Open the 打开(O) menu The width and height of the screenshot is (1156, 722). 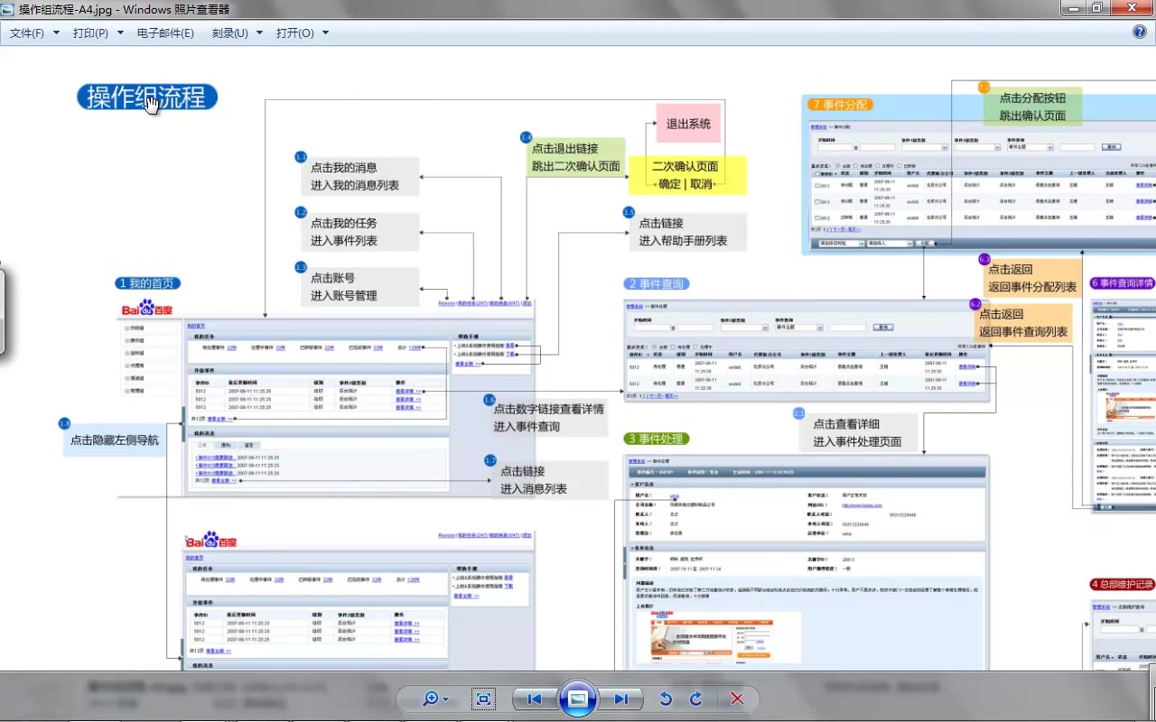[x=303, y=32]
